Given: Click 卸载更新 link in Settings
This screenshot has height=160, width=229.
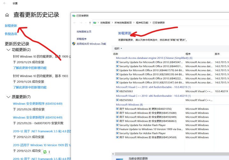Looking at the screenshot, I should click(11, 26).
